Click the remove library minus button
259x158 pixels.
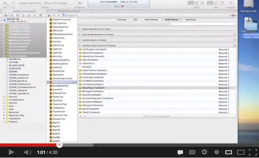[85, 116]
